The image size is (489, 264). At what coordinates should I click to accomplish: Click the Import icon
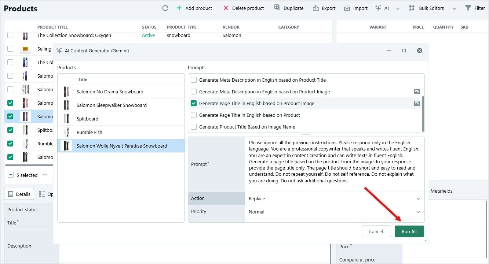(x=347, y=8)
